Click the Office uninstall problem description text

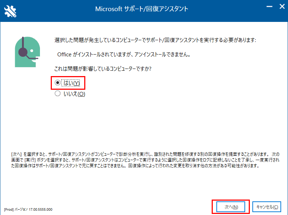[x=124, y=55]
